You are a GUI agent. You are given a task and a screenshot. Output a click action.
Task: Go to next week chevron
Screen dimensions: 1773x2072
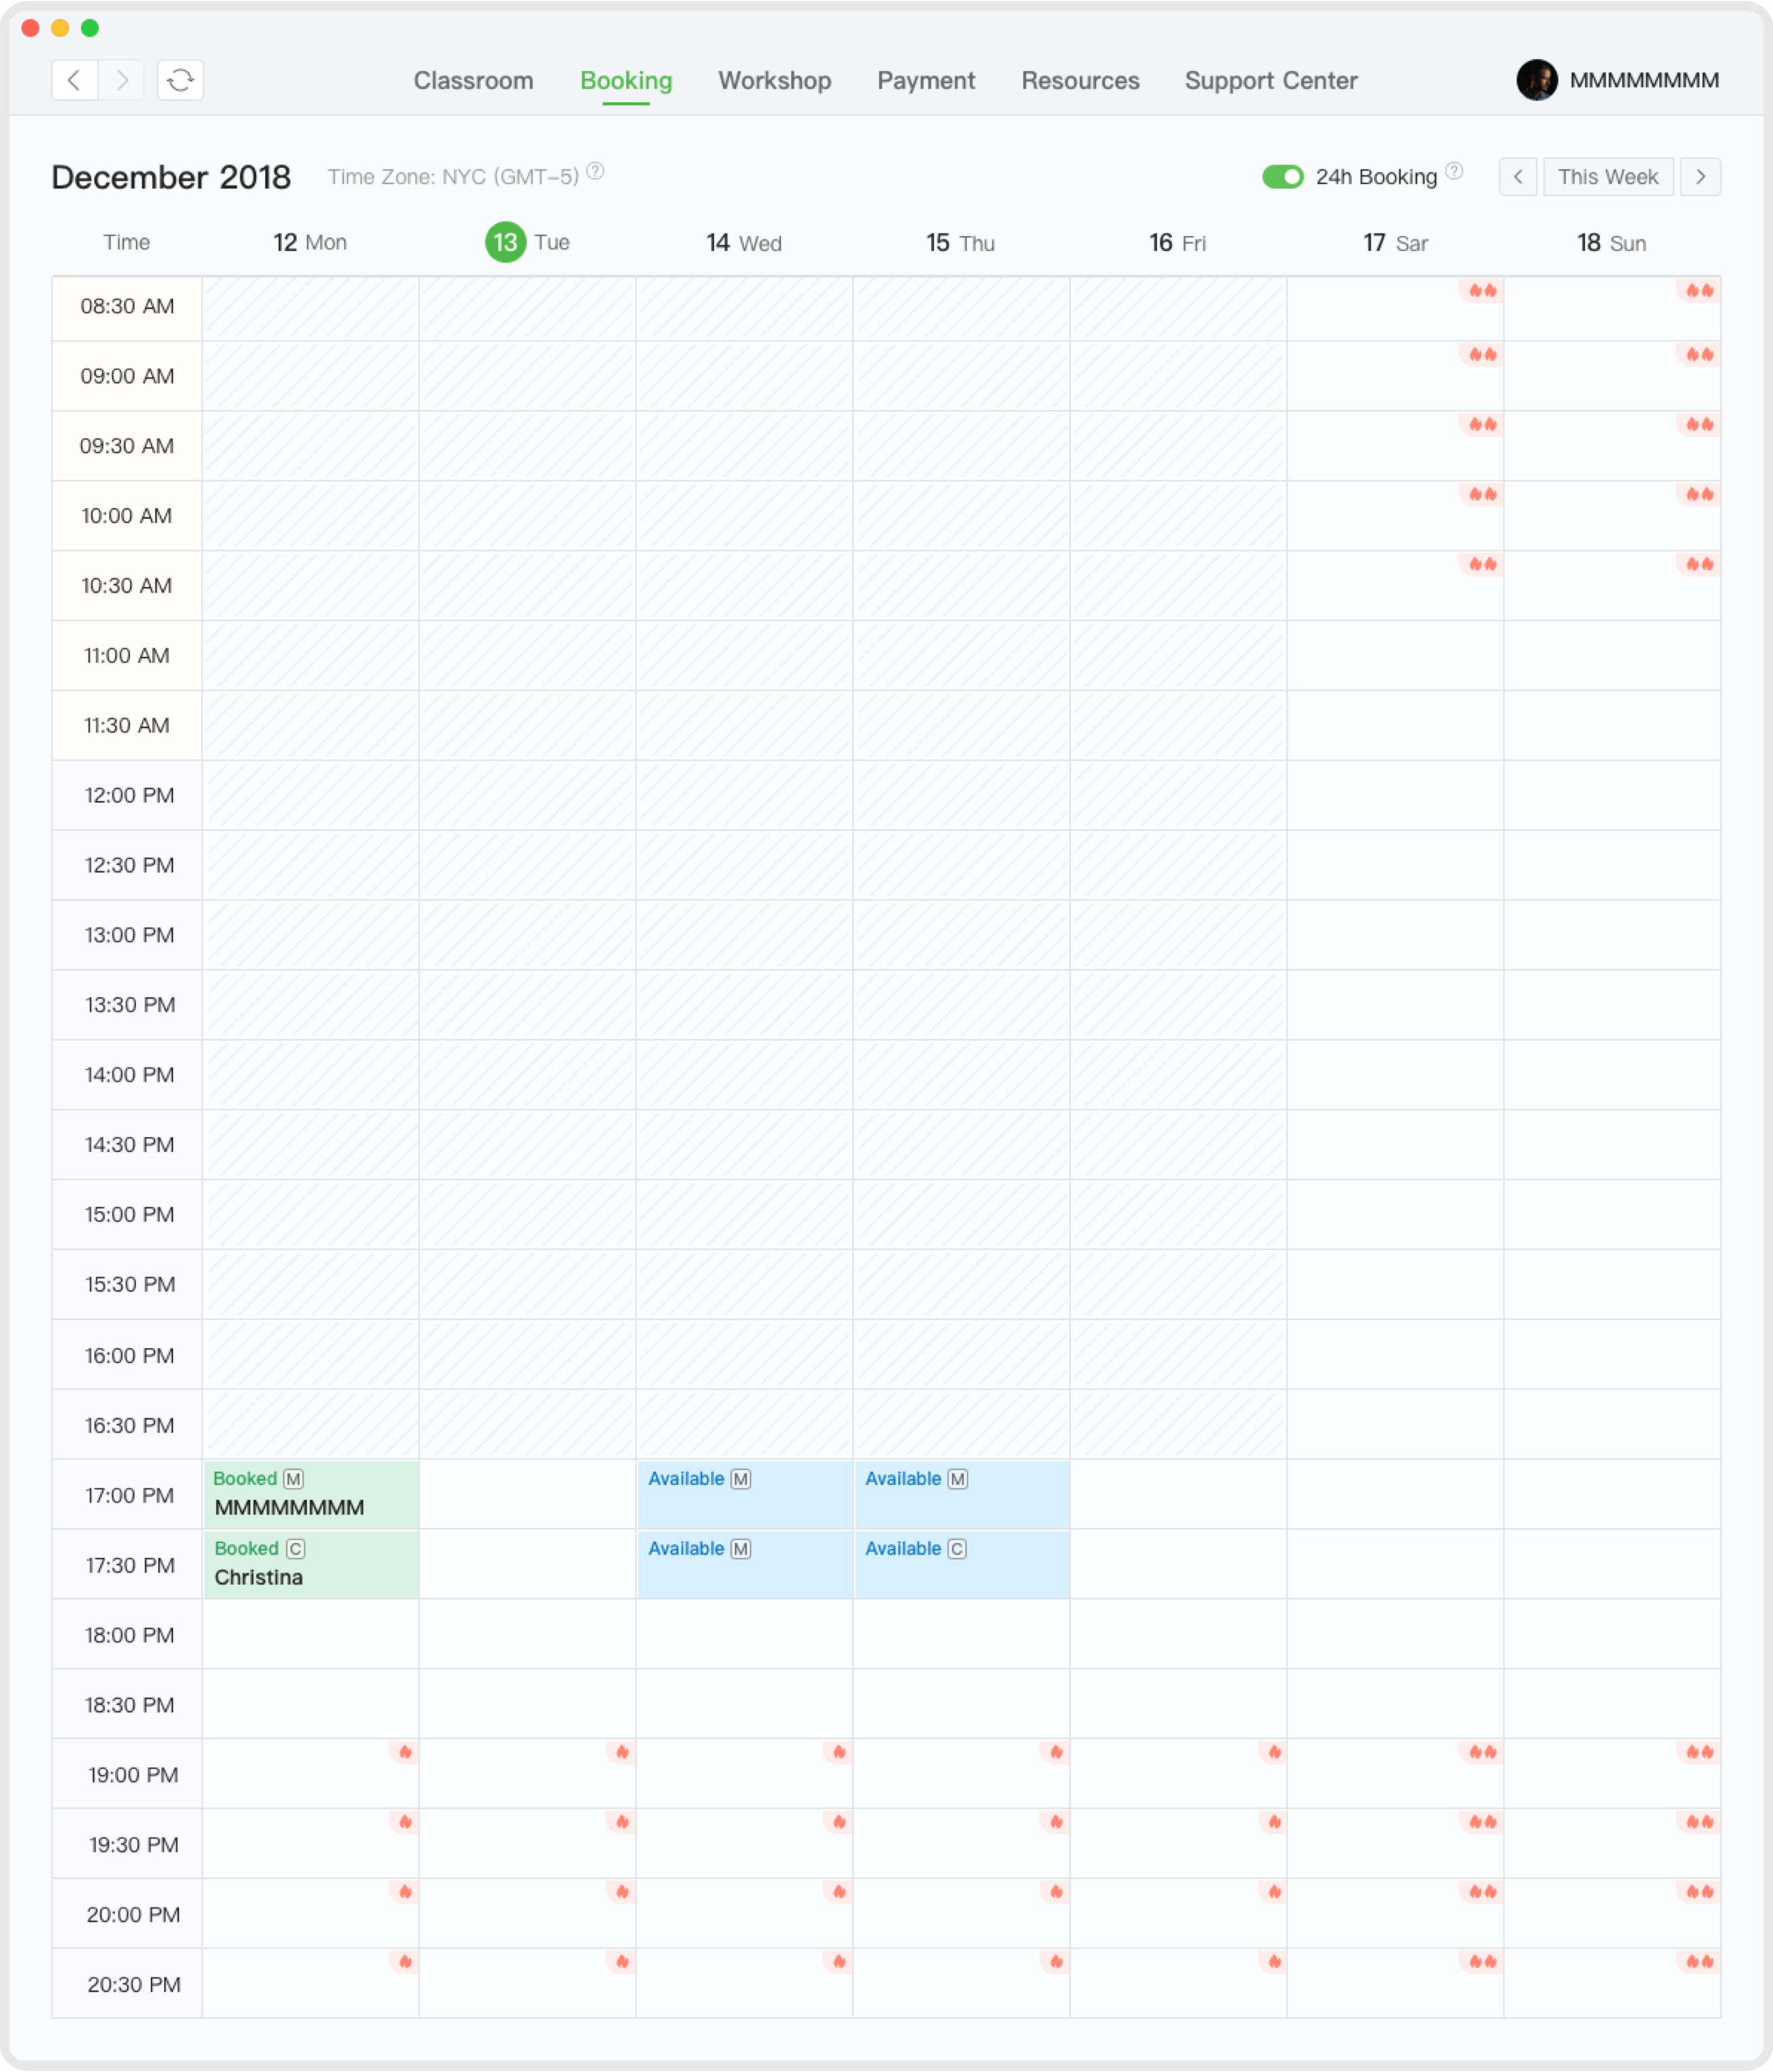coord(1700,177)
